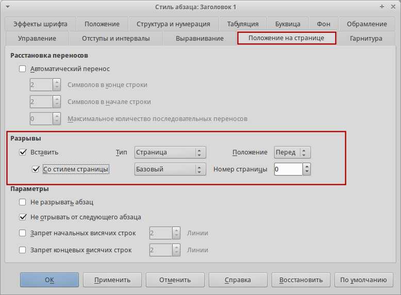Enable the Автоматический перенос checkbox
The image size is (401, 295).
(x=23, y=68)
